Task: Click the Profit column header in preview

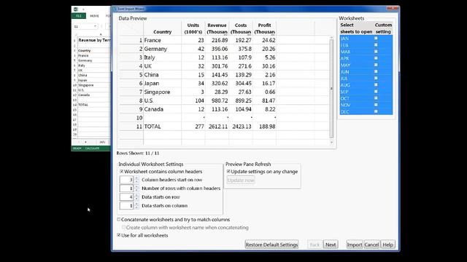Action: click(x=264, y=28)
